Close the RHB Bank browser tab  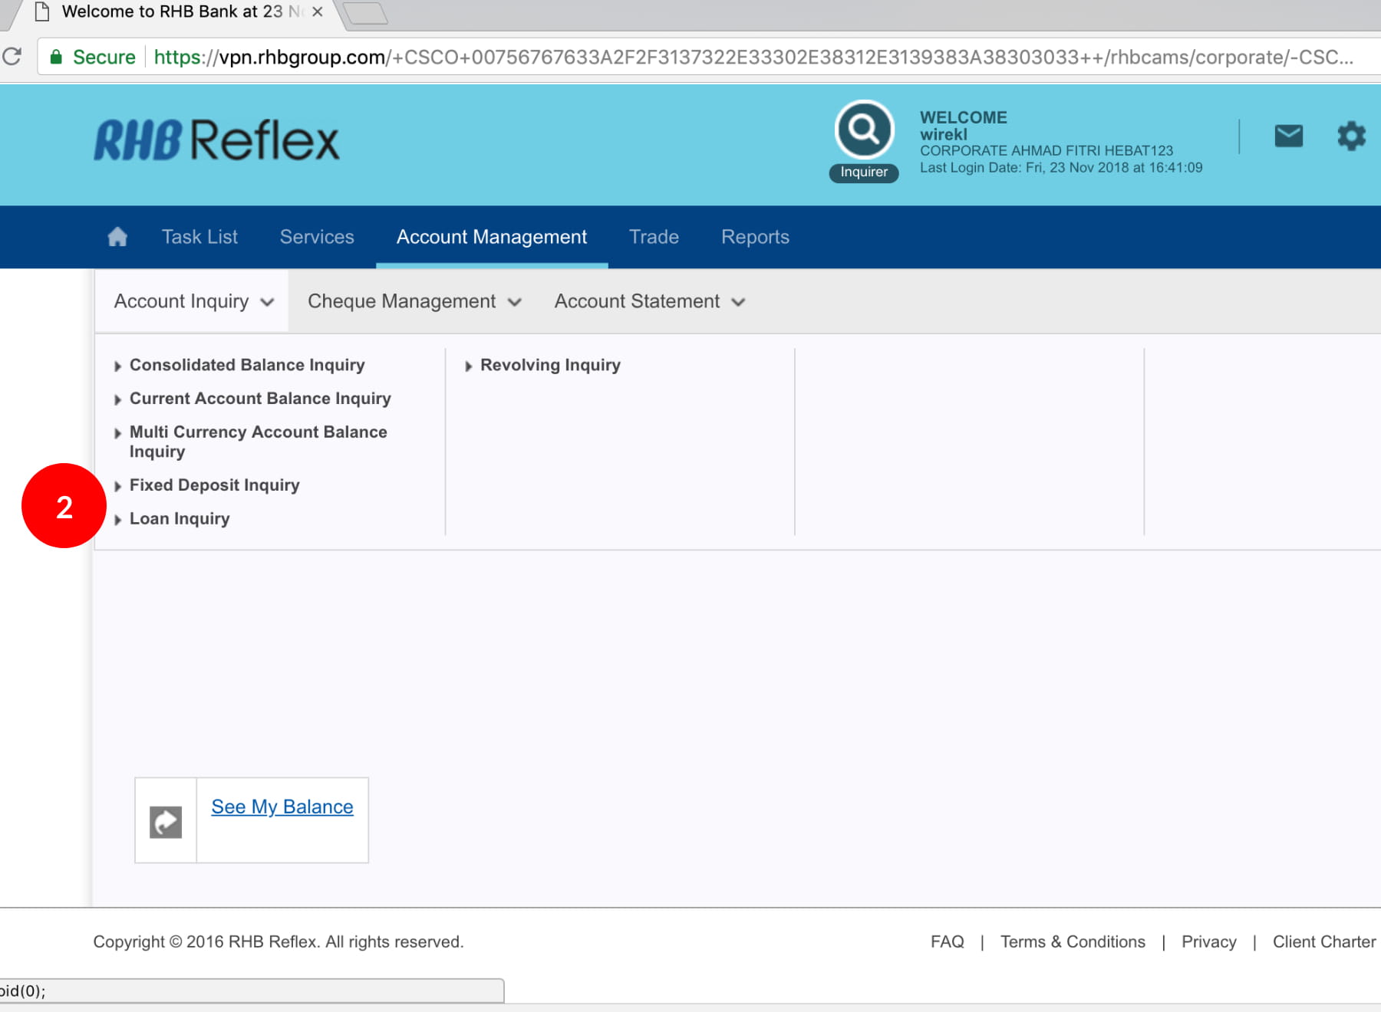coord(317,12)
